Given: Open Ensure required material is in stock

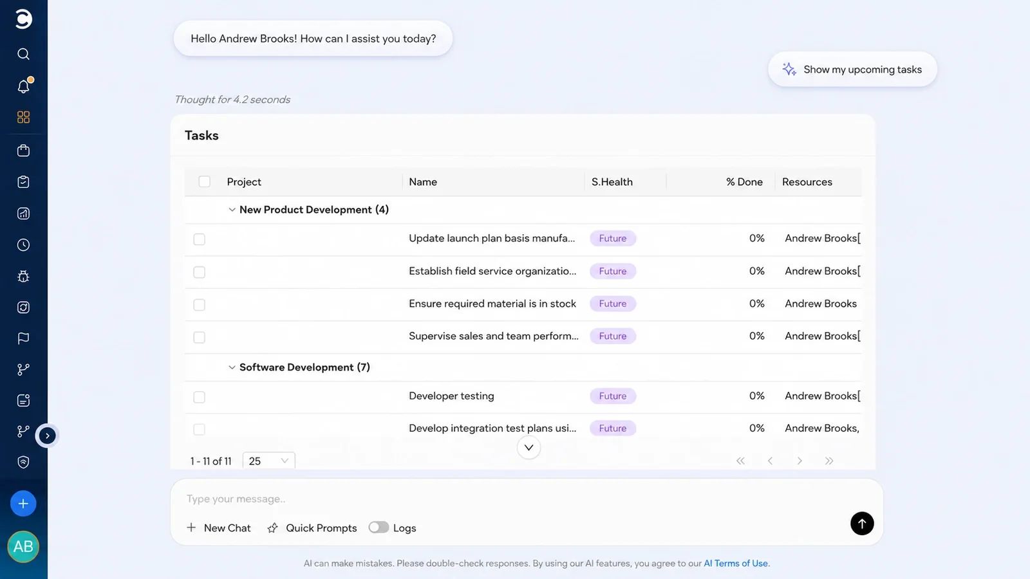Looking at the screenshot, I should 492,304.
